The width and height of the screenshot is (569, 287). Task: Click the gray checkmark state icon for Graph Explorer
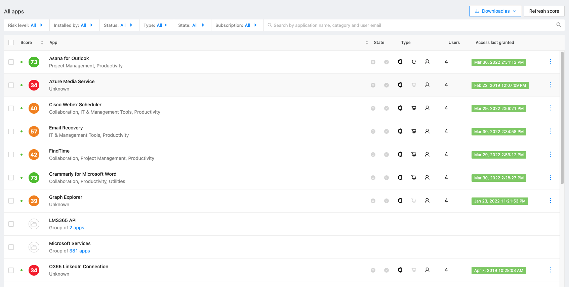387,201
